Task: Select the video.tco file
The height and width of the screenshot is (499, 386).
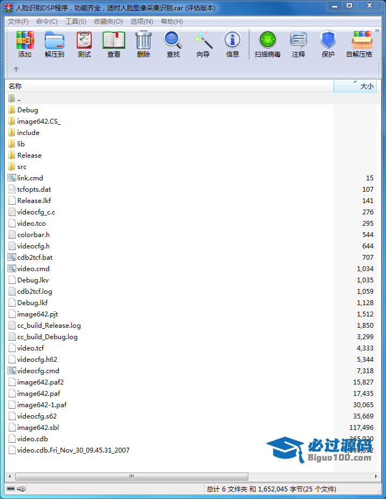Action: point(193,224)
